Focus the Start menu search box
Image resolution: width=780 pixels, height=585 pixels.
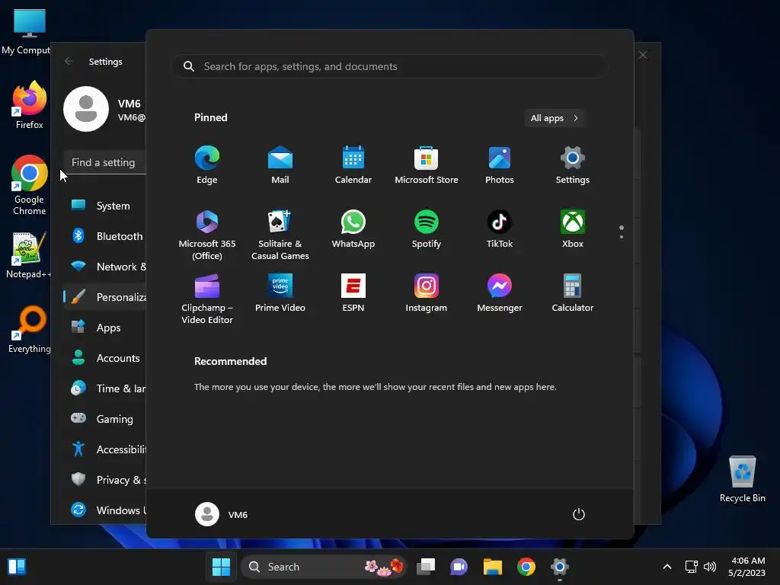pos(390,67)
